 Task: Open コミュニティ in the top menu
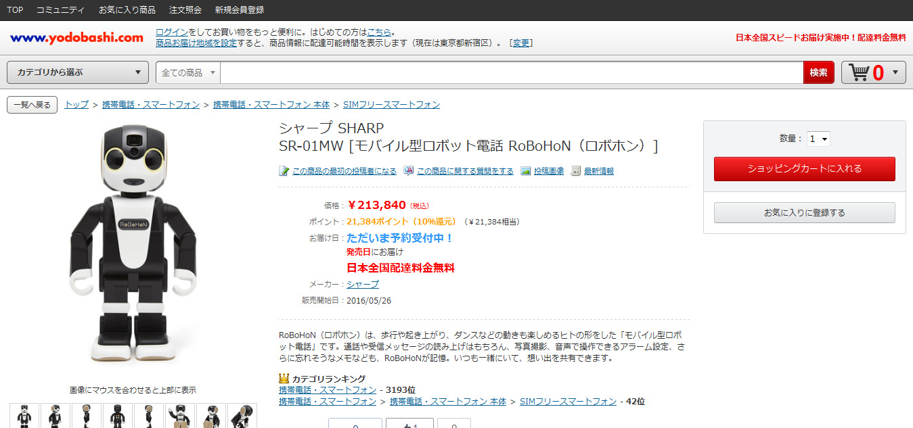[60, 10]
